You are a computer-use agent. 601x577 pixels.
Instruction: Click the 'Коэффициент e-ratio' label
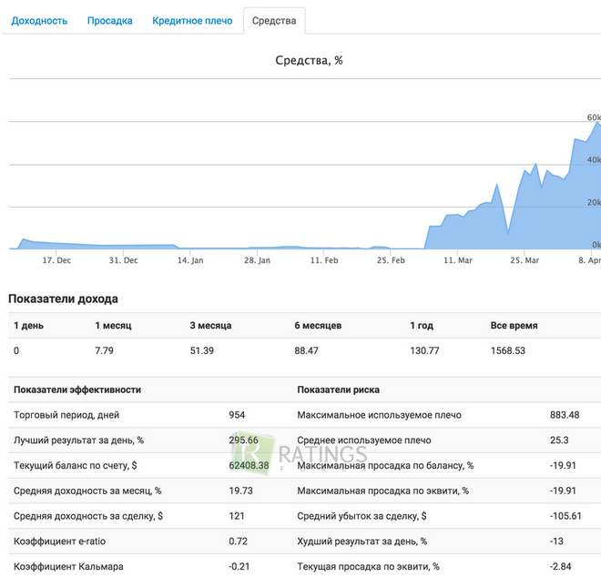pyautogui.click(x=60, y=542)
